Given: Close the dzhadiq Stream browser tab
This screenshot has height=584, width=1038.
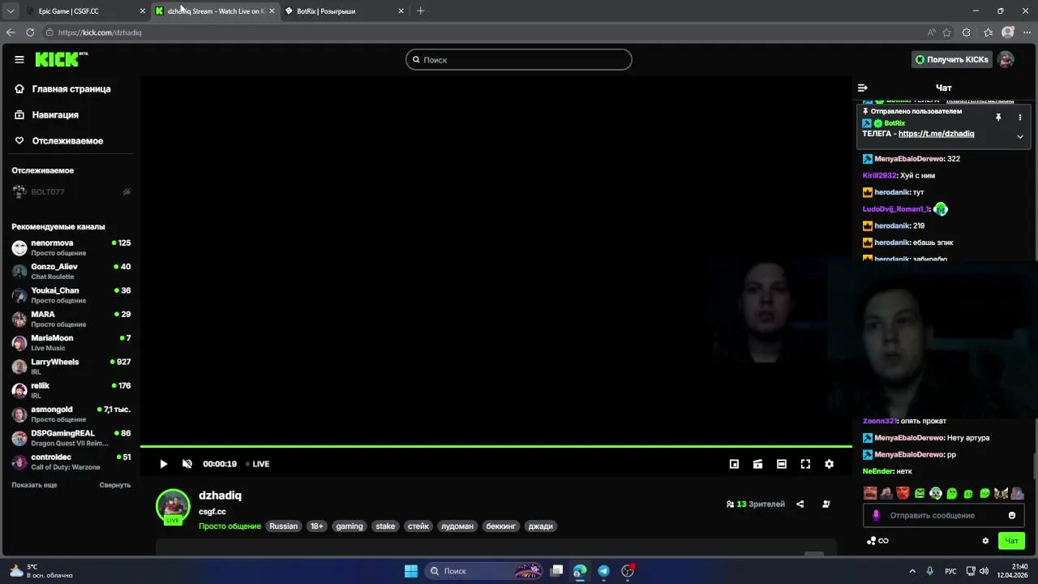Looking at the screenshot, I should 272,11.
